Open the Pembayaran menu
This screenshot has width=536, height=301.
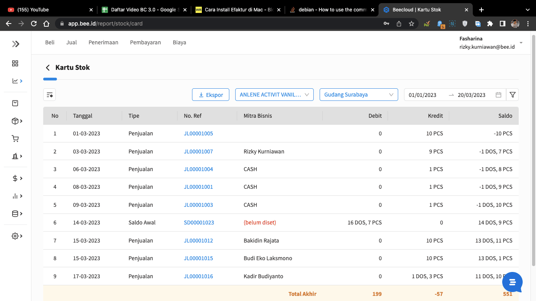[x=145, y=42]
